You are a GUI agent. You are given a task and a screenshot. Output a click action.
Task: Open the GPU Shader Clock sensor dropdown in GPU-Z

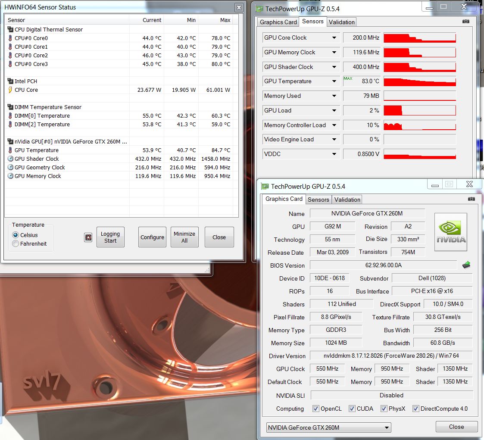334,67
